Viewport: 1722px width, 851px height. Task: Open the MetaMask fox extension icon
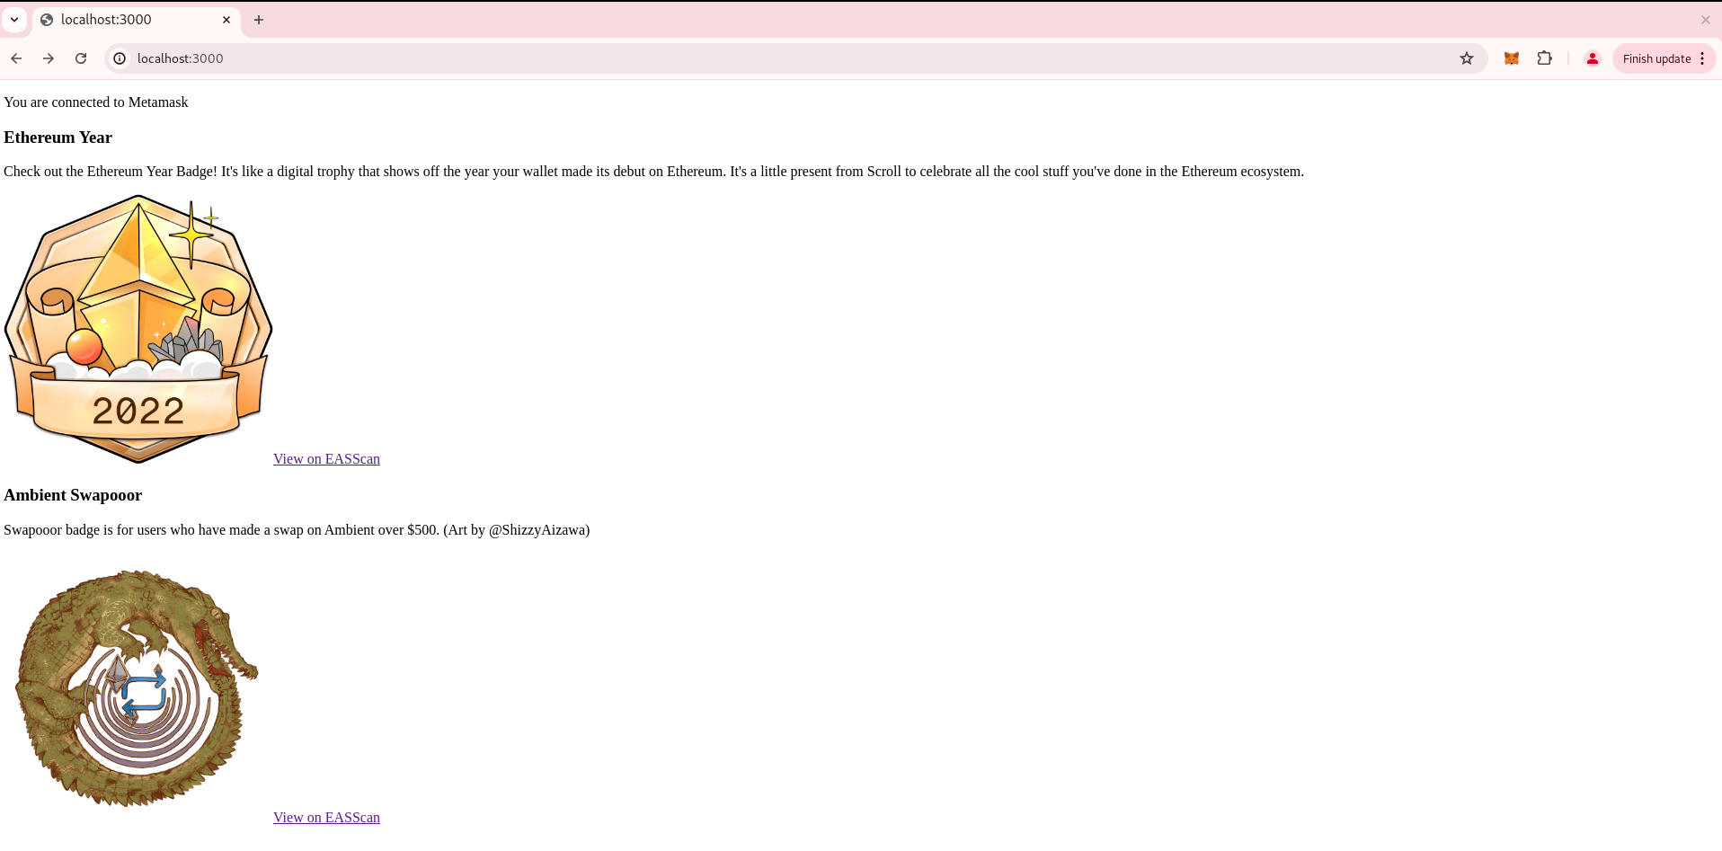(1512, 58)
